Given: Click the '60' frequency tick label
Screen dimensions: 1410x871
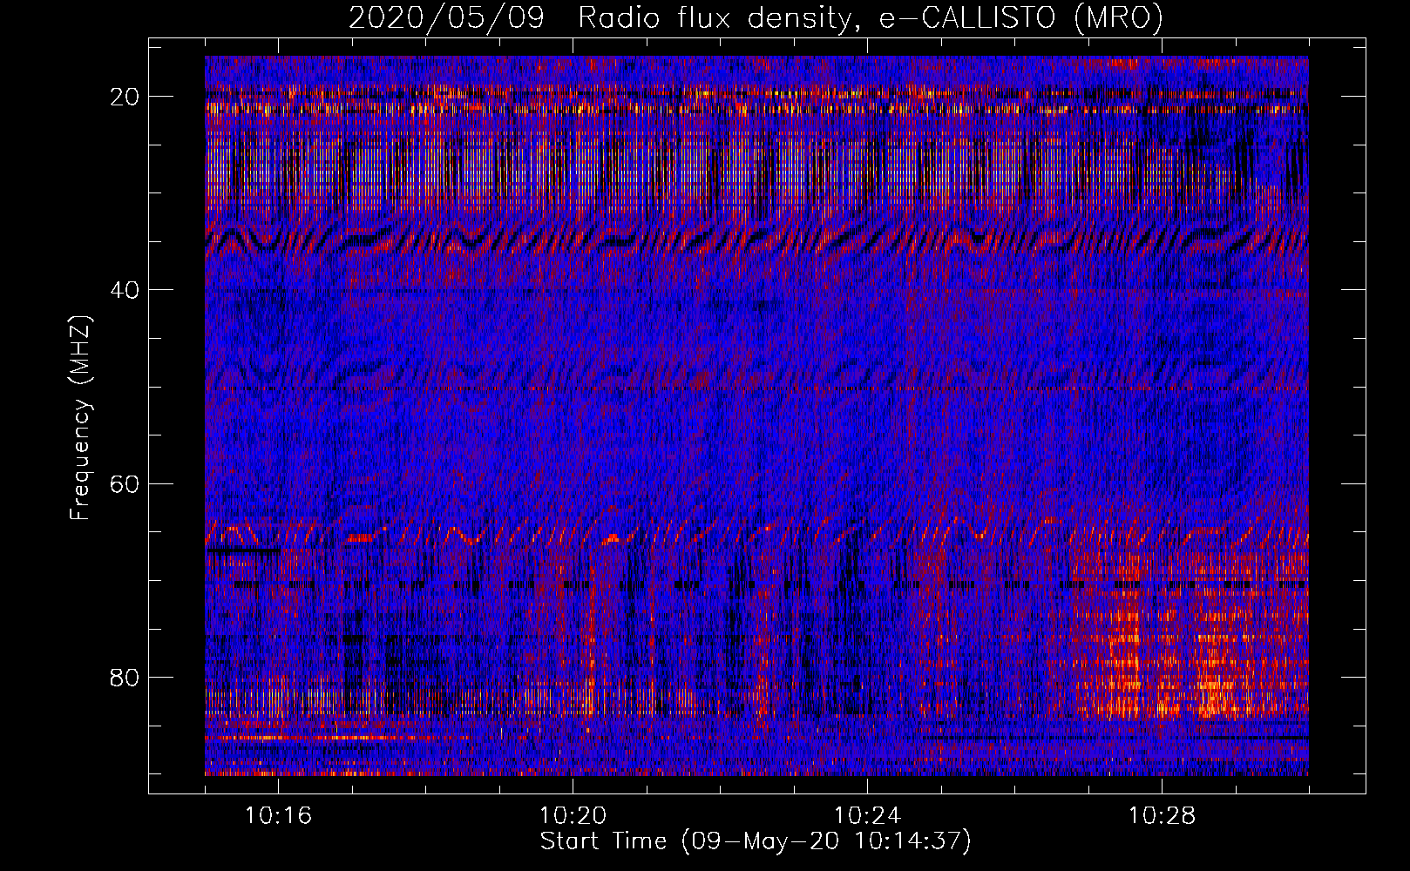Looking at the screenshot, I should coord(125,483).
